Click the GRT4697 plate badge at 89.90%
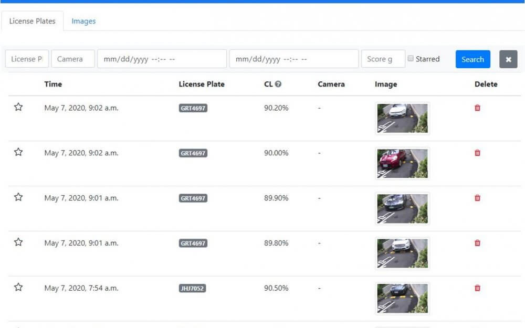Viewport: 525px width, 328px height. 193,198
